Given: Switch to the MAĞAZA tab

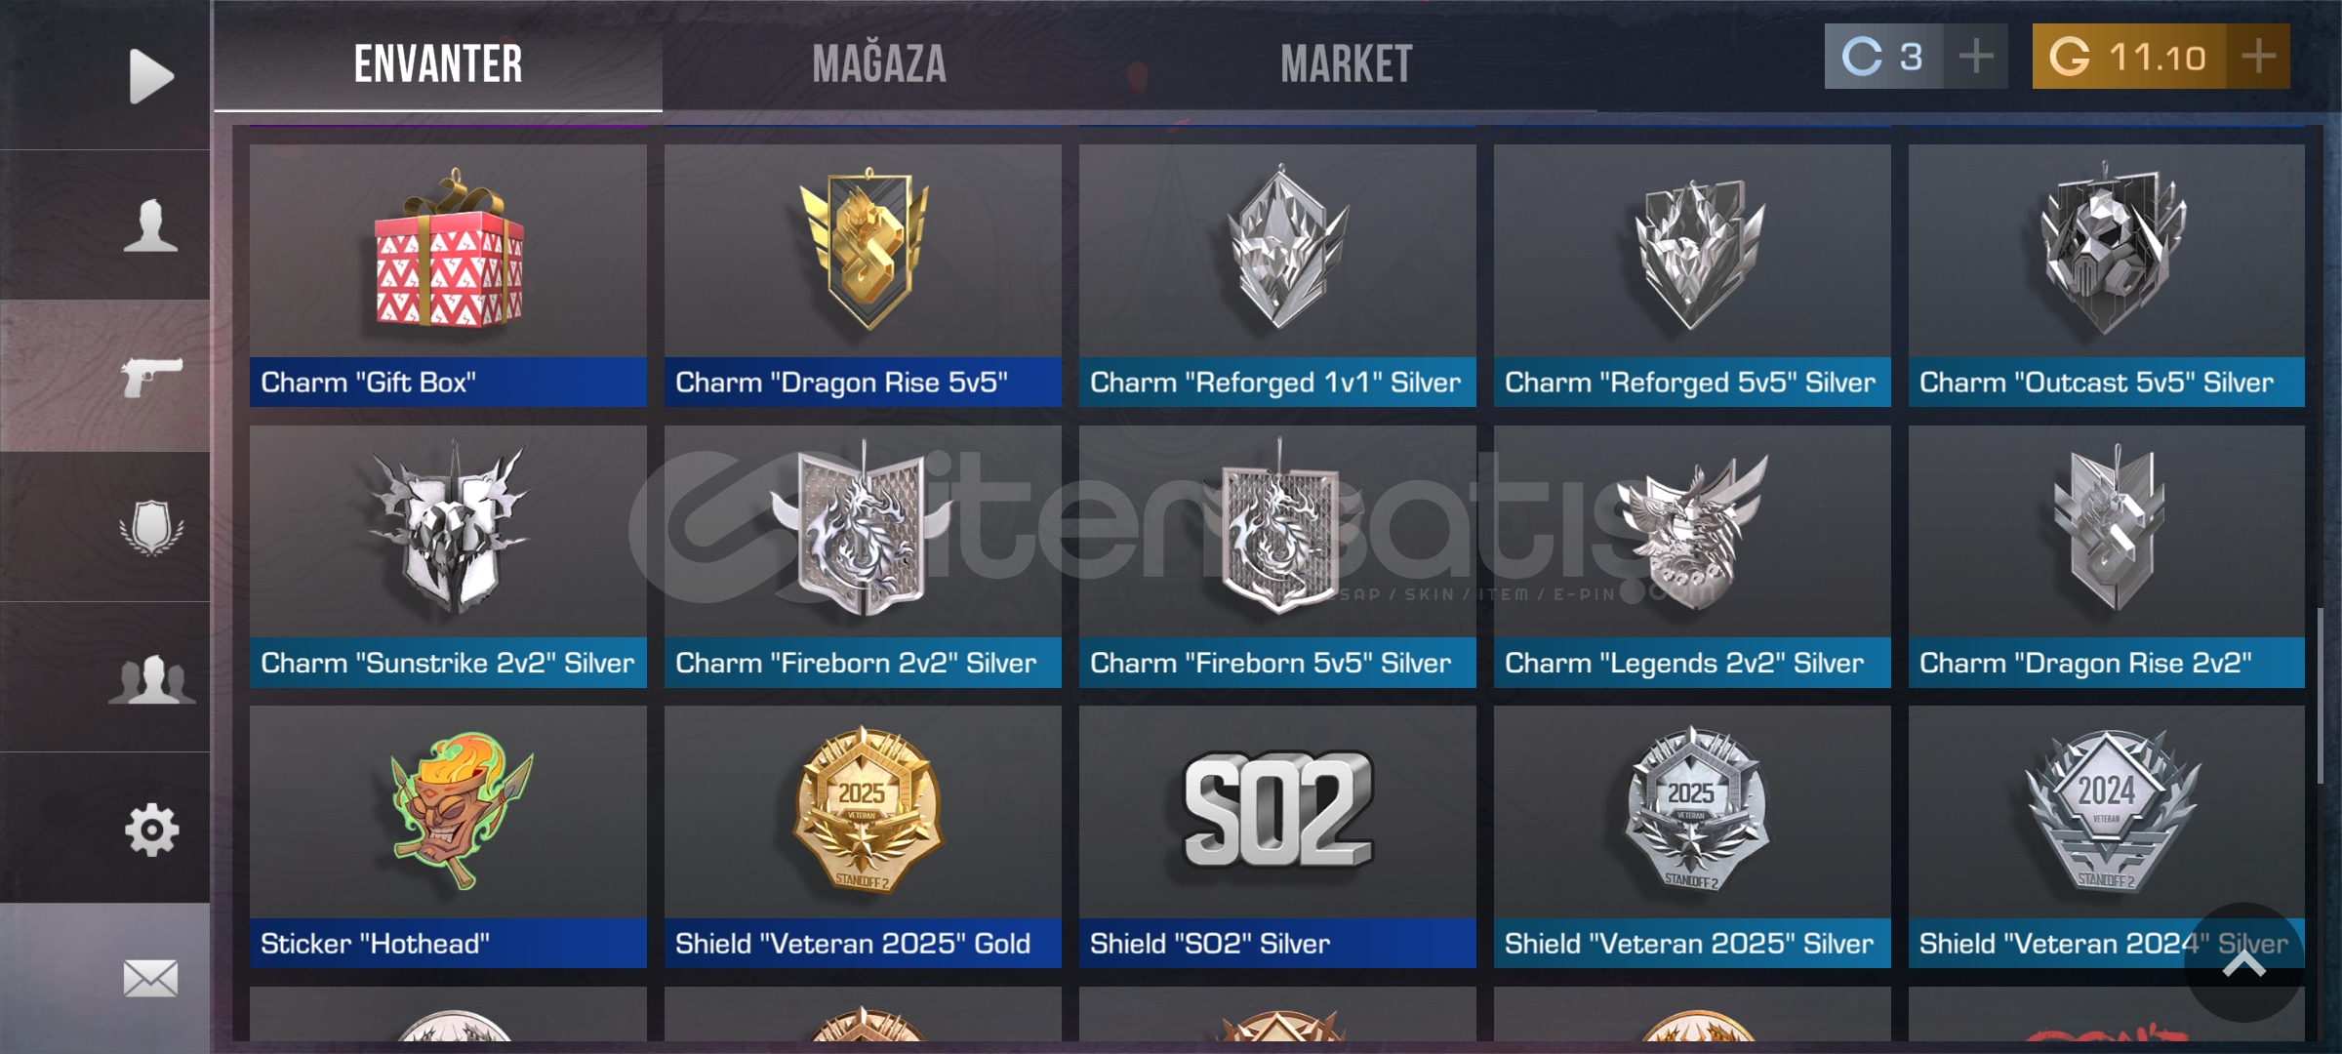Looking at the screenshot, I should [879, 64].
